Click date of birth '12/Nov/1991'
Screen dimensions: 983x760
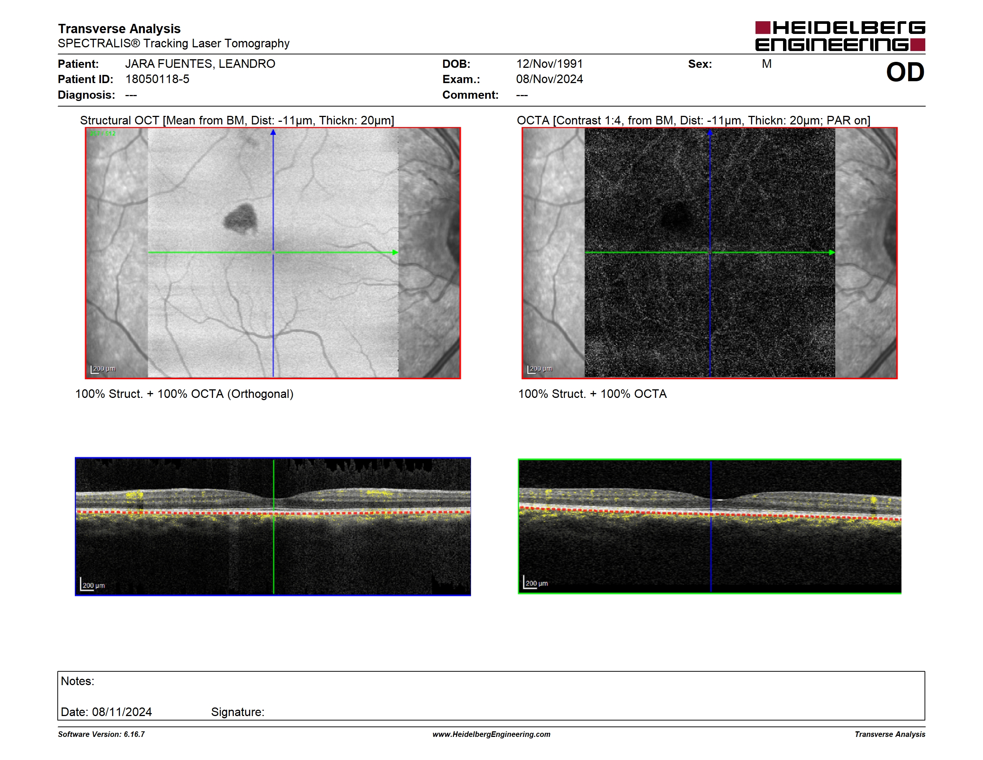549,64
